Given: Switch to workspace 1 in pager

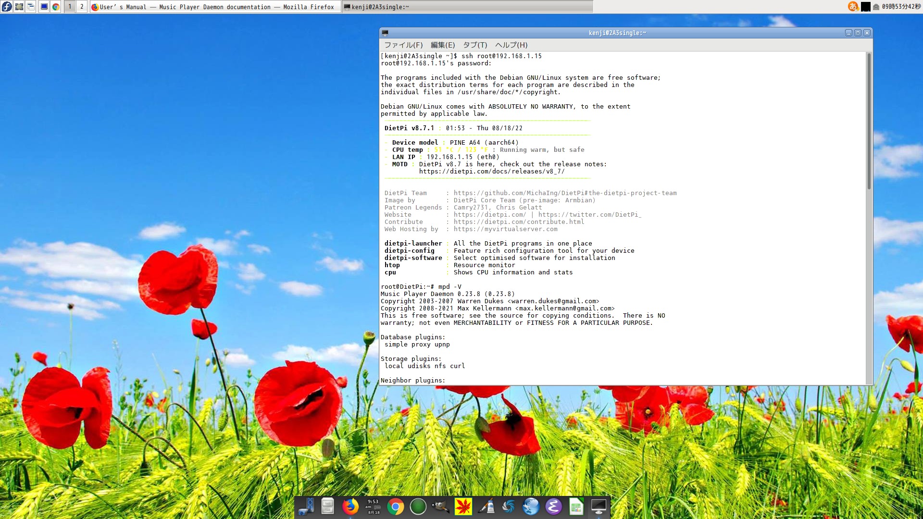Looking at the screenshot, I should [x=70, y=7].
